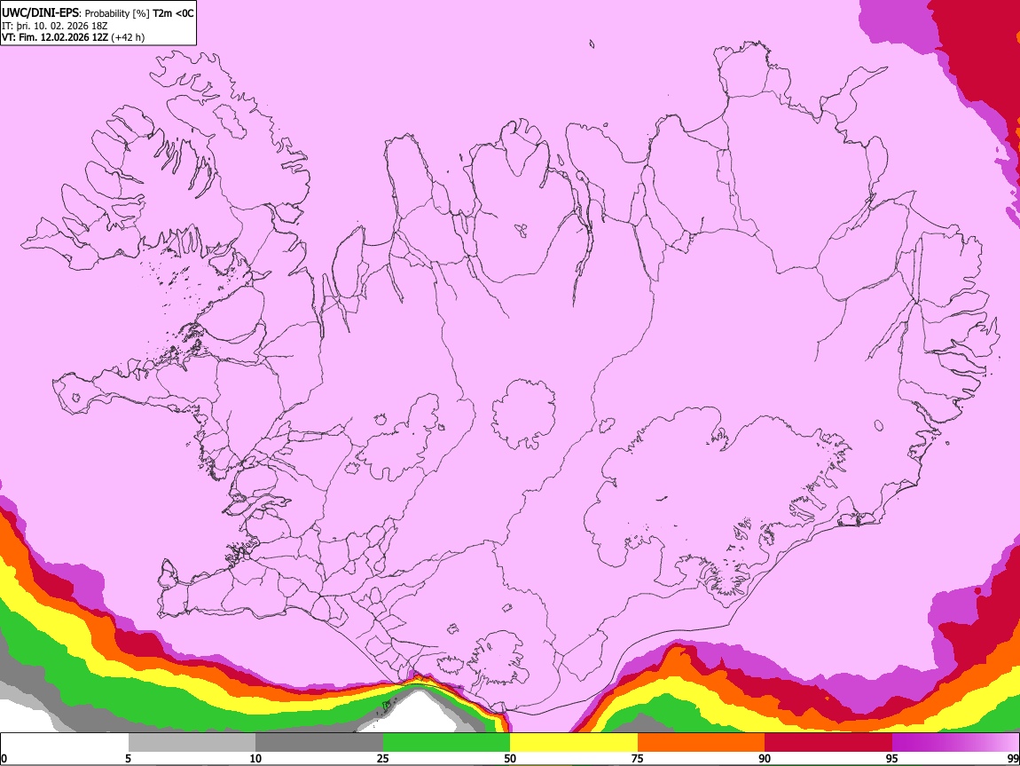Click the legend tick label '75'
This screenshot has width=1020, height=766.
[x=638, y=758]
